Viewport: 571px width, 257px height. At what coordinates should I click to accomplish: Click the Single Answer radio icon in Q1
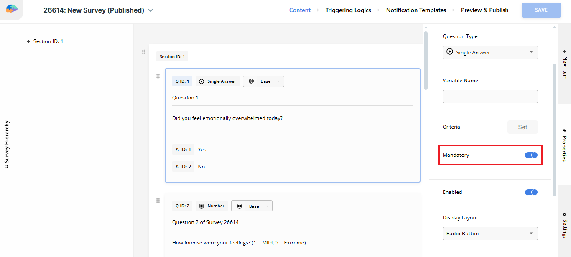(x=201, y=81)
